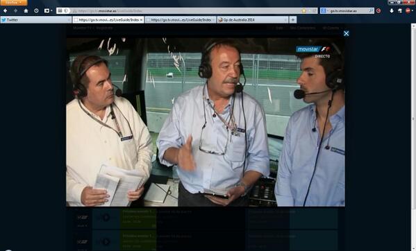Click the page scrollbar up arrow
Screen dimensions: 416x251
pos(413,26)
